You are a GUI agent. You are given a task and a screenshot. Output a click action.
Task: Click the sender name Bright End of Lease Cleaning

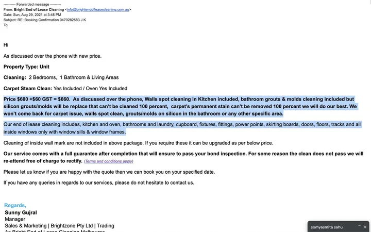point(35,9)
